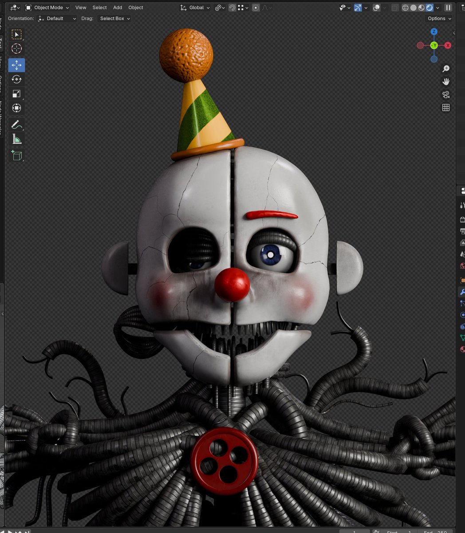The image size is (465, 533).
Task: Toggle viewport gizmos display button
Action: 358,8
